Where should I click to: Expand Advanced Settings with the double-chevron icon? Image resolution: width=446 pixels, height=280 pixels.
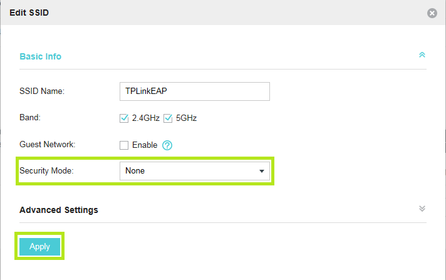[422, 209]
